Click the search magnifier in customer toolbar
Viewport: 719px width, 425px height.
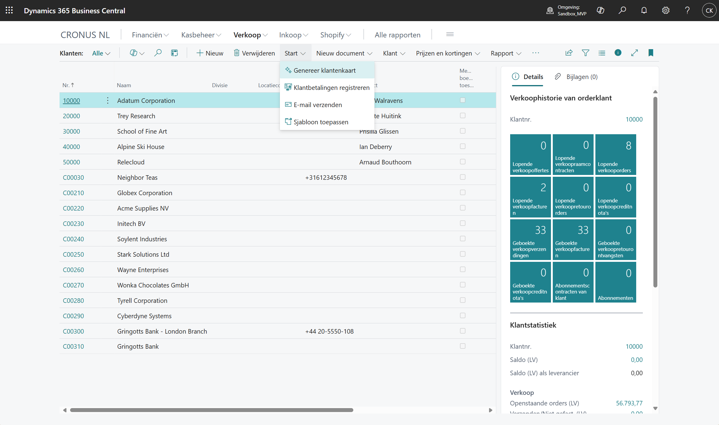click(x=158, y=53)
